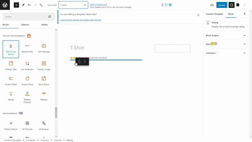Select Rating in breadcrumb

pyautogui.click(x=70, y=140)
